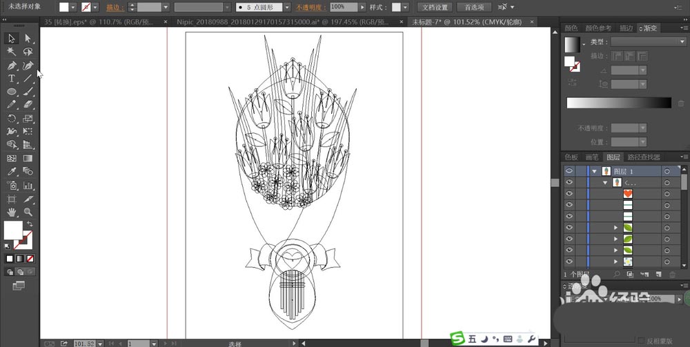Select the Slice tool
The height and width of the screenshot is (347, 690).
click(28, 199)
